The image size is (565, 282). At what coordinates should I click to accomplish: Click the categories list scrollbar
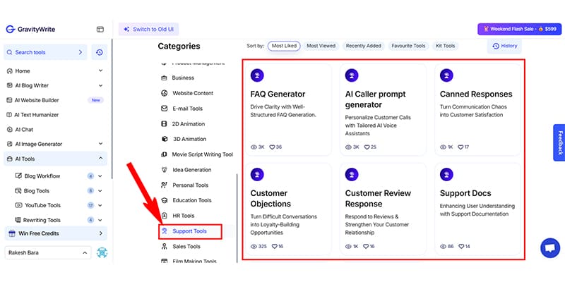(x=237, y=218)
